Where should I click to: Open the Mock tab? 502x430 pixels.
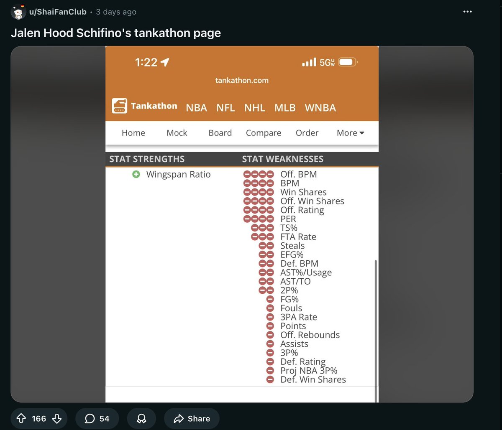(177, 133)
